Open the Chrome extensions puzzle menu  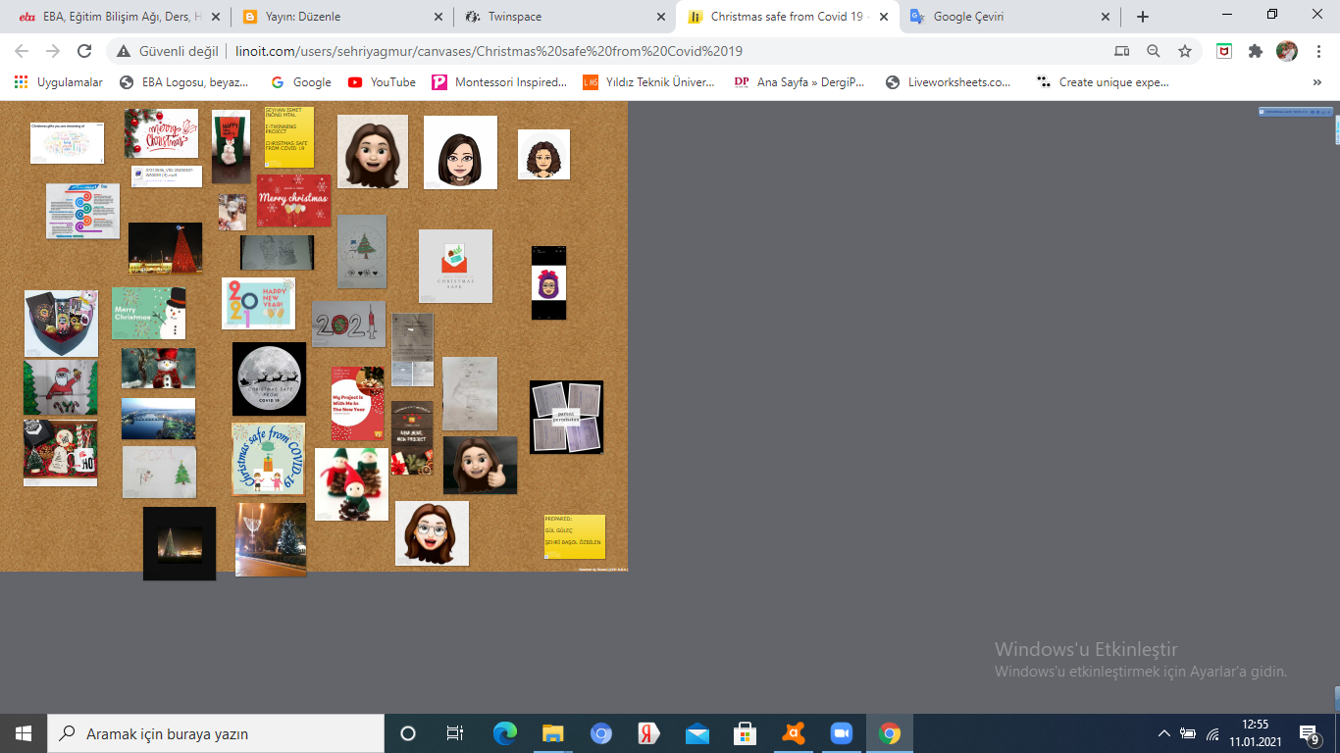(x=1256, y=51)
